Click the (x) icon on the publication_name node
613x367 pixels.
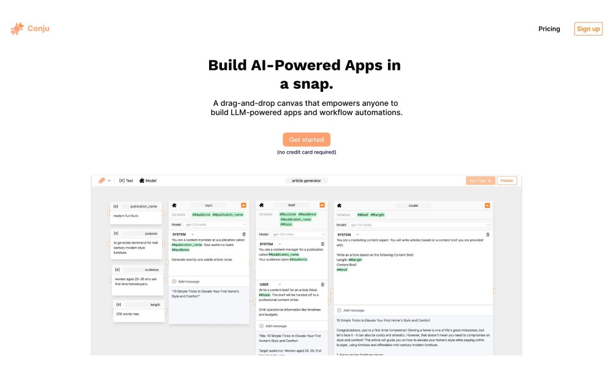116,206
